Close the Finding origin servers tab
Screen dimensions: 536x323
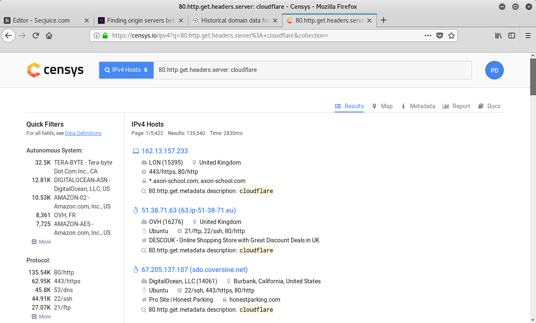181,20
